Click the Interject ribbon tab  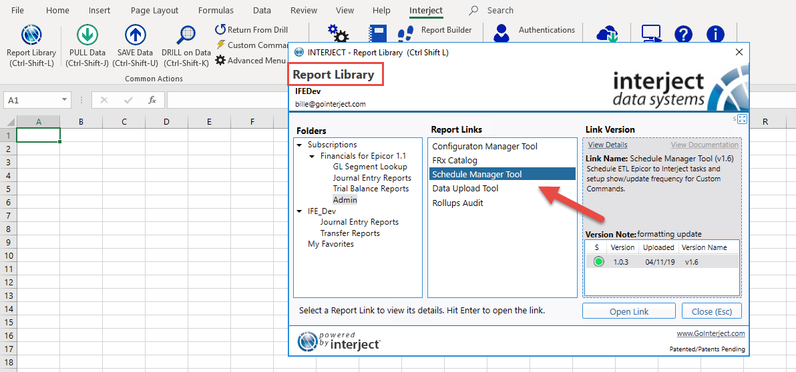[426, 10]
